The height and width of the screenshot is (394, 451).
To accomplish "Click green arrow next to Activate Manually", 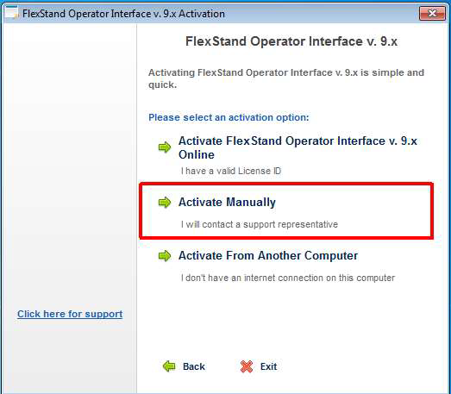I will tap(165, 203).
